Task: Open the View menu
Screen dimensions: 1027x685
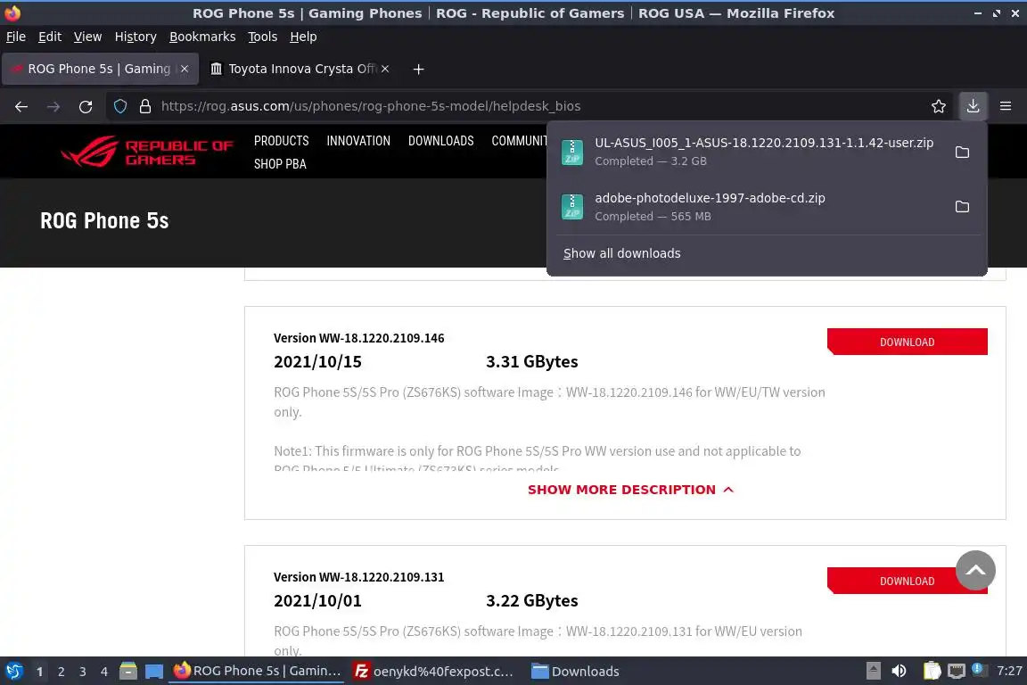Action: pyautogui.click(x=87, y=37)
